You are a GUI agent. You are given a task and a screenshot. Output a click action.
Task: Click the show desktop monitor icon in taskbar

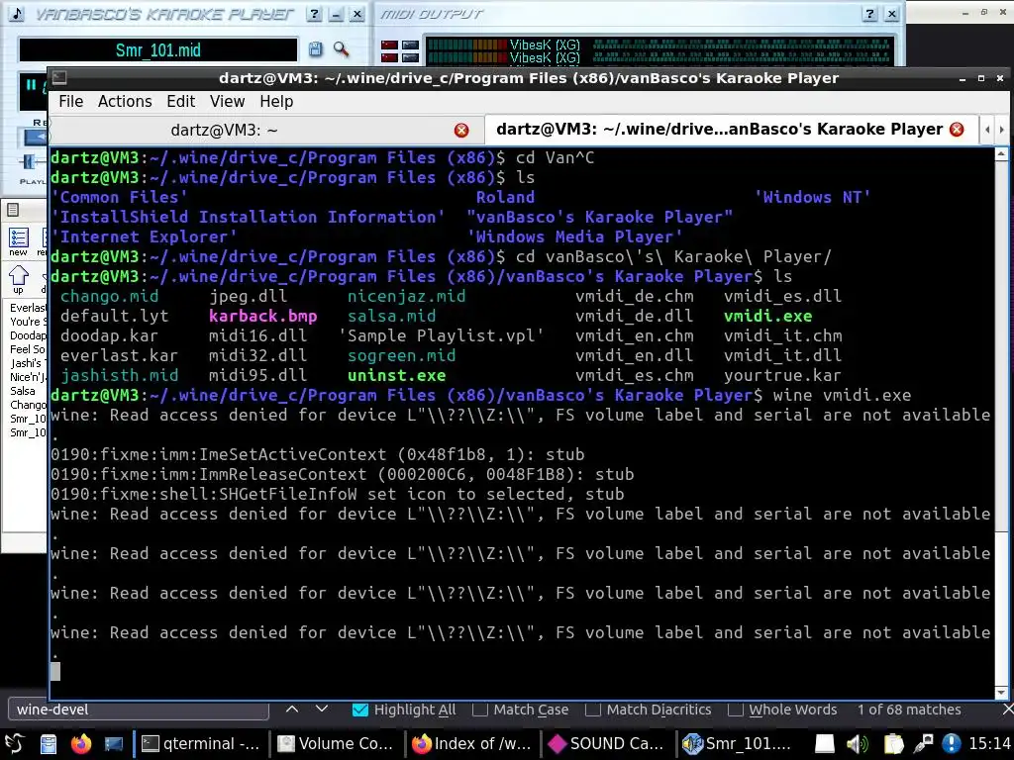pos(114,744)
